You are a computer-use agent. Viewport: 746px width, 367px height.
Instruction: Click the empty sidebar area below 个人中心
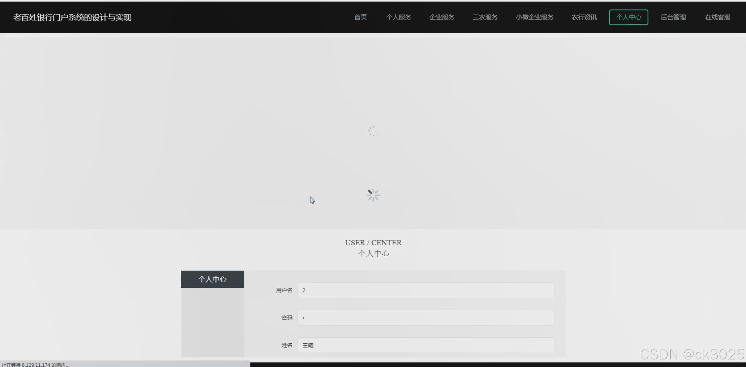(x=212, y=321)
